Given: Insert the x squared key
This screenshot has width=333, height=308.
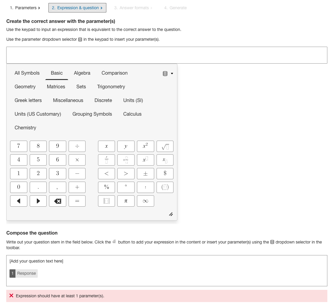Looking at the screenshot, I should [x=145, y=146].
